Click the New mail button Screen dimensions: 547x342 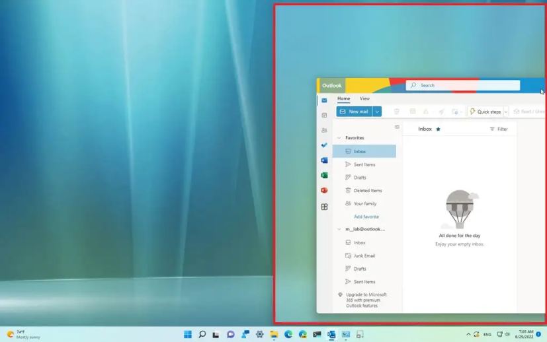click(355, 112)
